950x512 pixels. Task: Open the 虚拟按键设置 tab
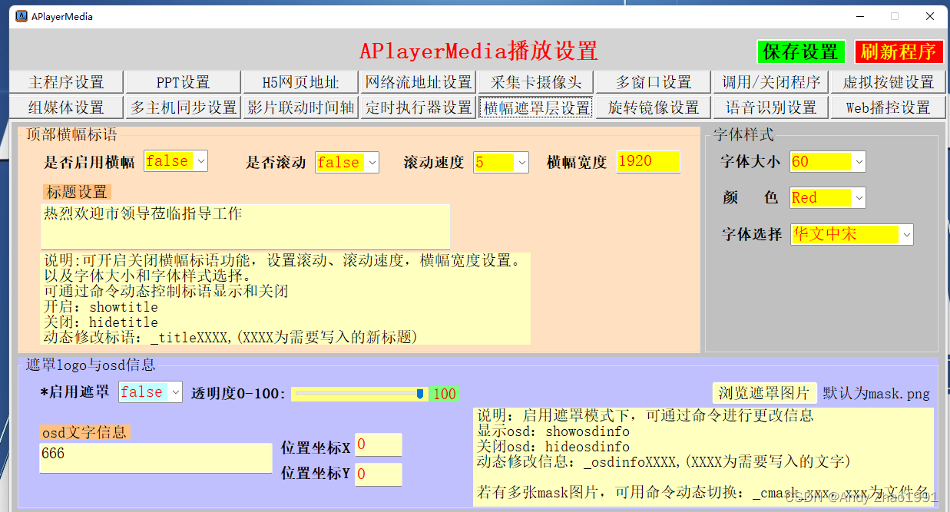click(x=889, y=82)
